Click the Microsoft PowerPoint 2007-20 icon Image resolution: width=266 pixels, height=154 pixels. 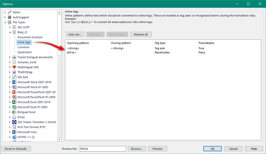14,92
